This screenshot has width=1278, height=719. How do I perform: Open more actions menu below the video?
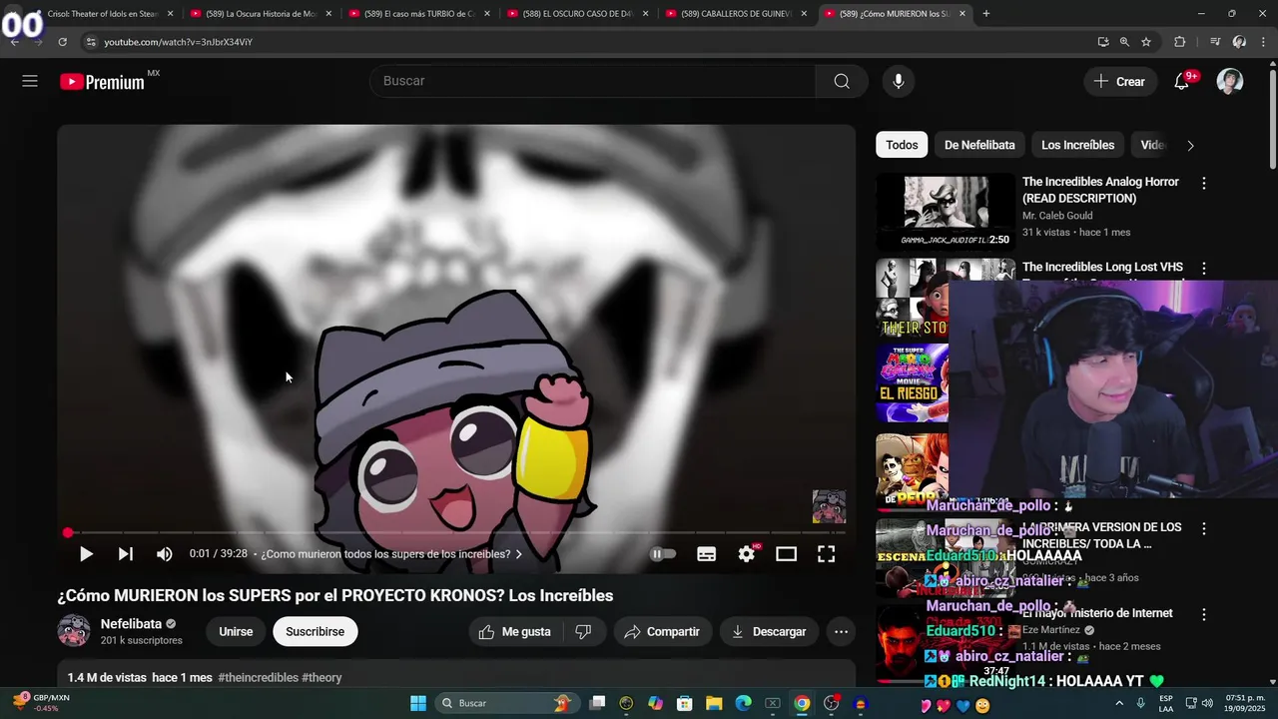click(841, 632)
